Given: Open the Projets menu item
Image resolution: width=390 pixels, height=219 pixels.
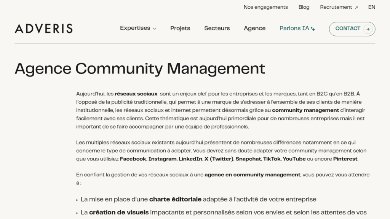Looking at the screenshot, I should point(180,28).
